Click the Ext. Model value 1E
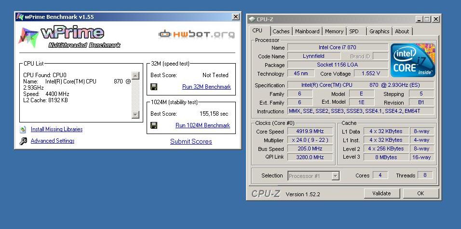461x229 pixels. point(361,103)
